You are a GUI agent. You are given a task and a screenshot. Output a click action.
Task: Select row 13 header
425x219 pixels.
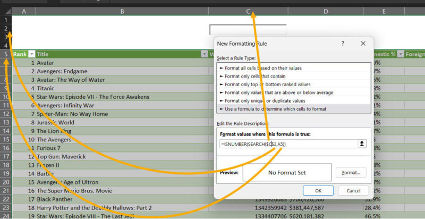coord(6,122)
